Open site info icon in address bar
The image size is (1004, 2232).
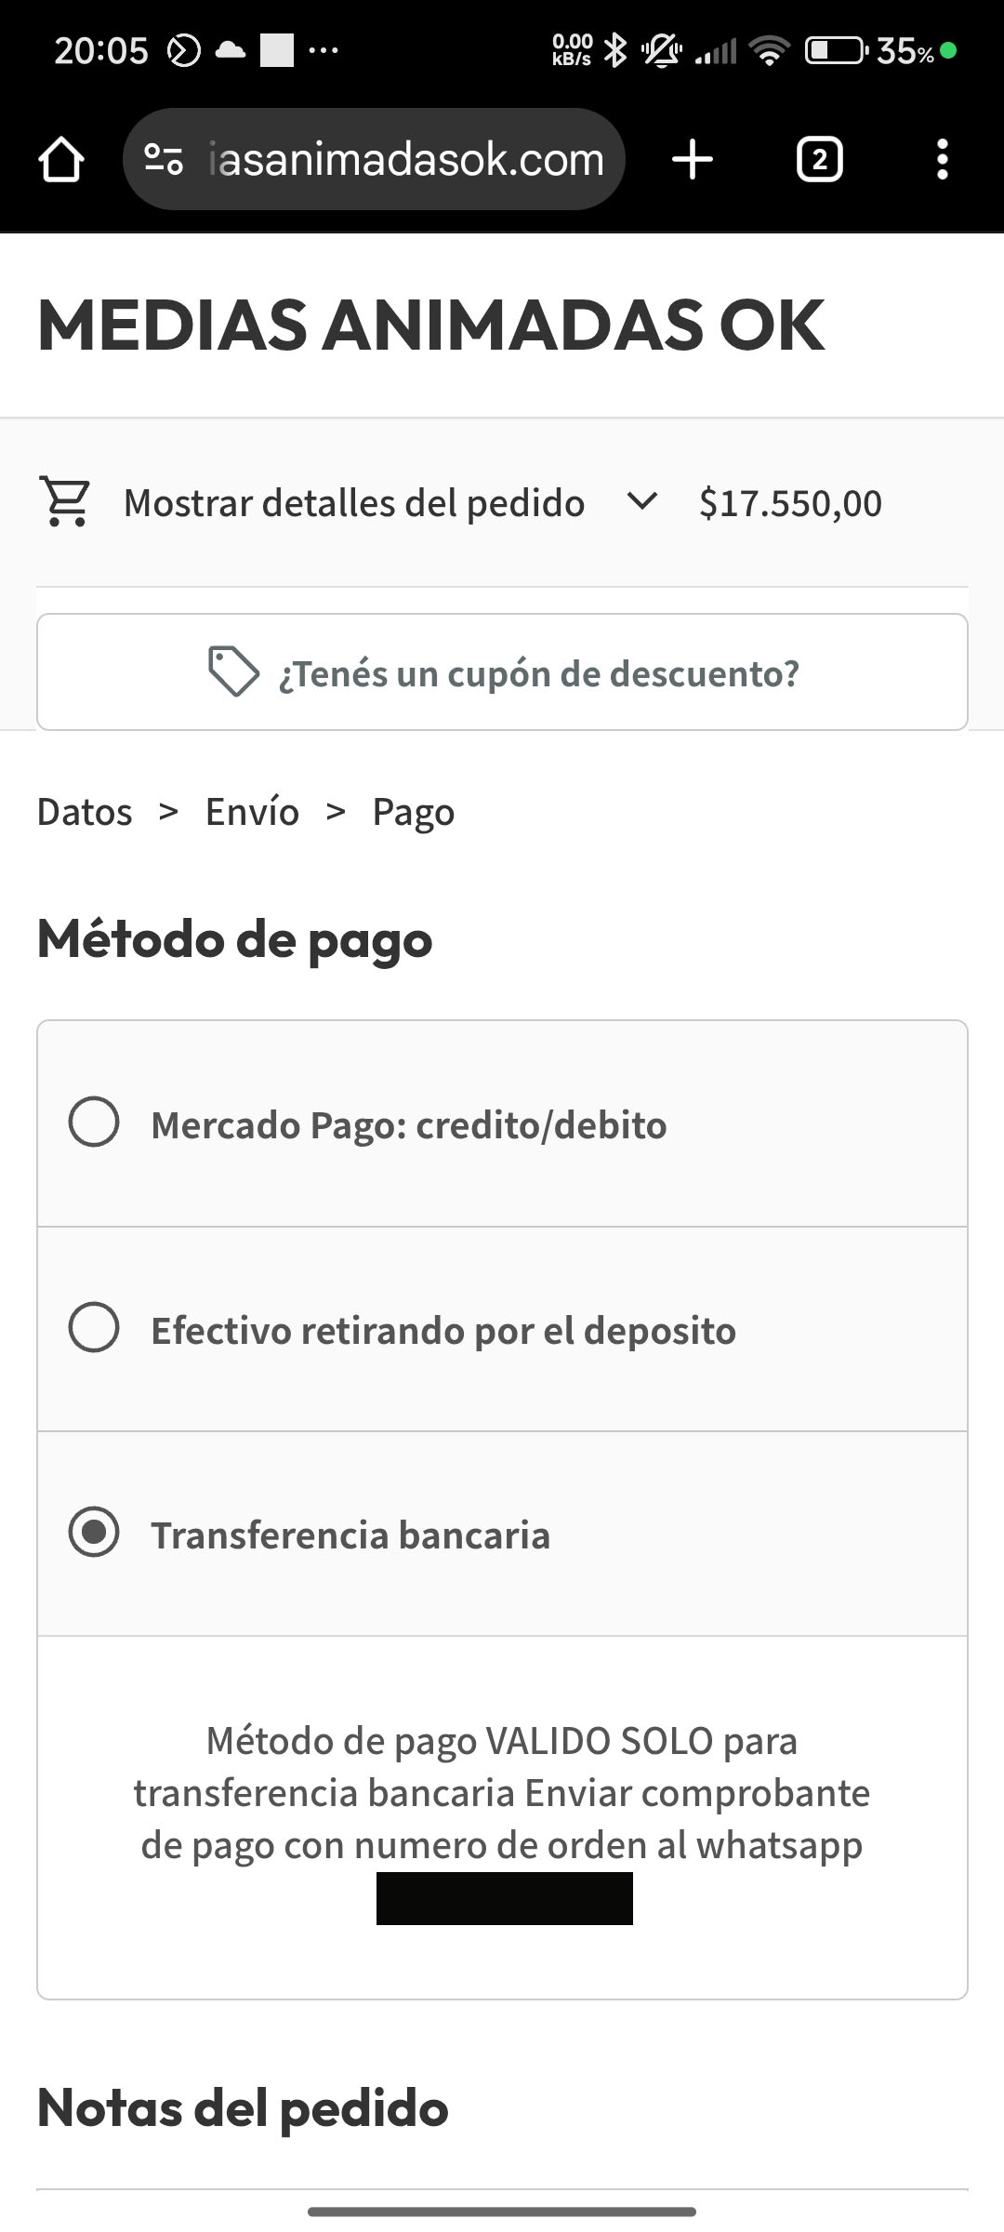click(164, 160)
